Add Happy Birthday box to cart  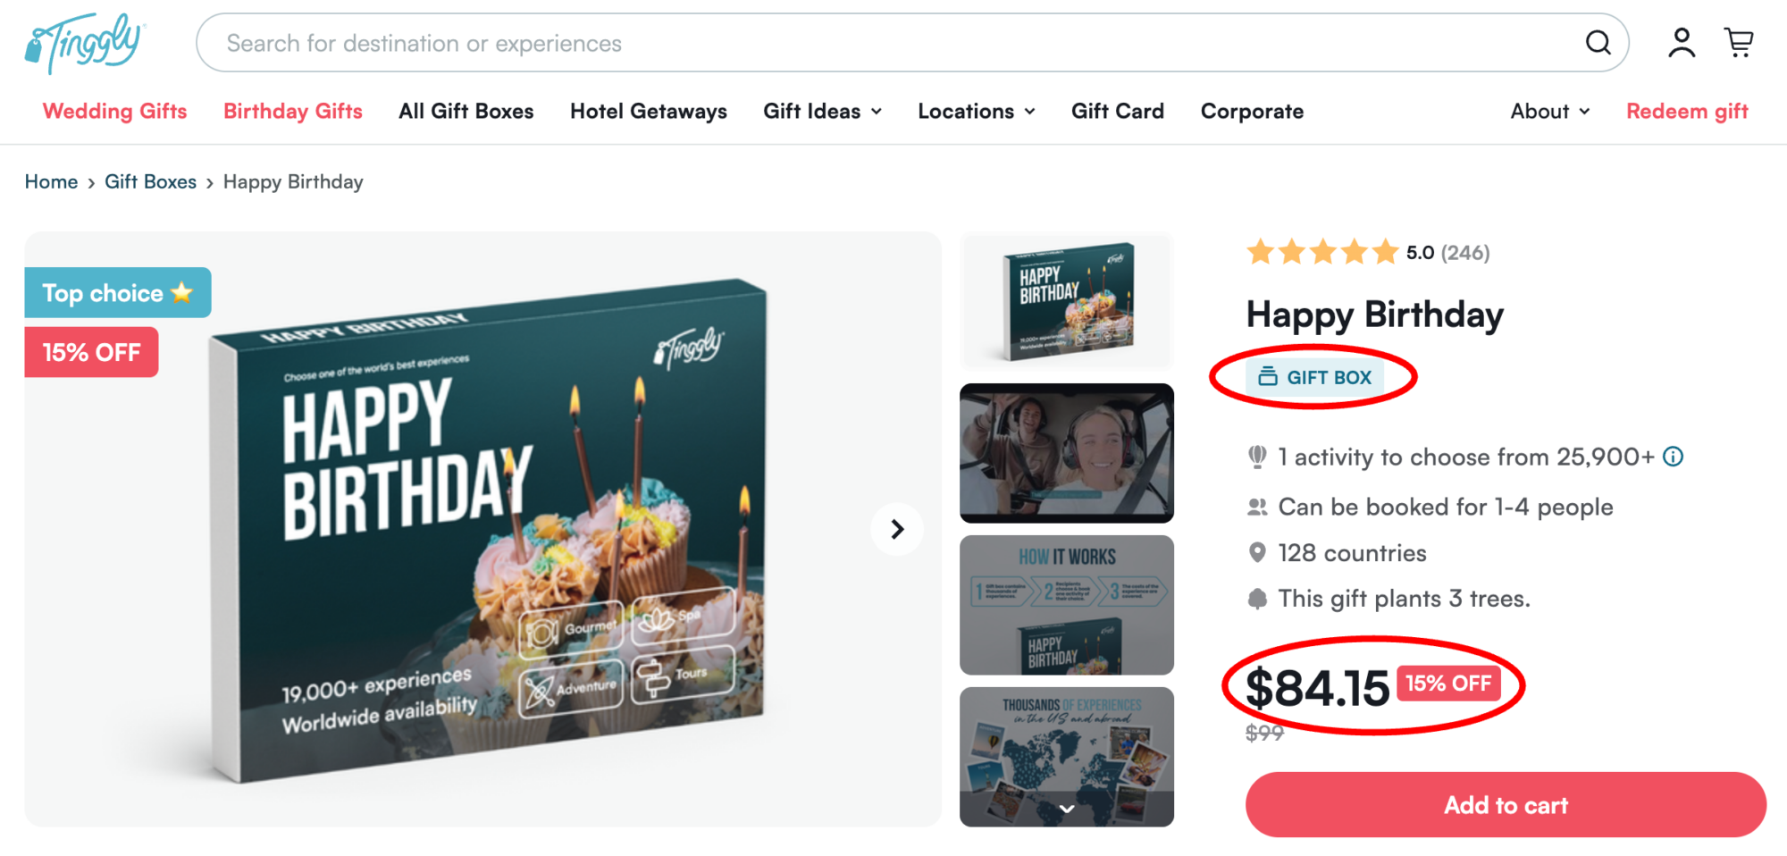coord(1506,805)
